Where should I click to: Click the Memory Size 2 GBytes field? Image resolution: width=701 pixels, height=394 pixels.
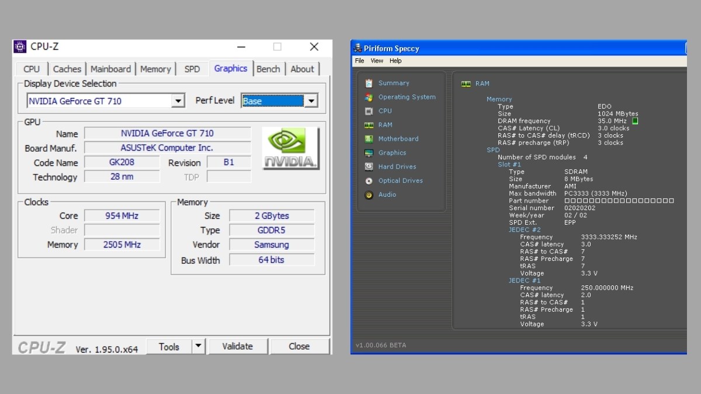(x=272, y=215)
